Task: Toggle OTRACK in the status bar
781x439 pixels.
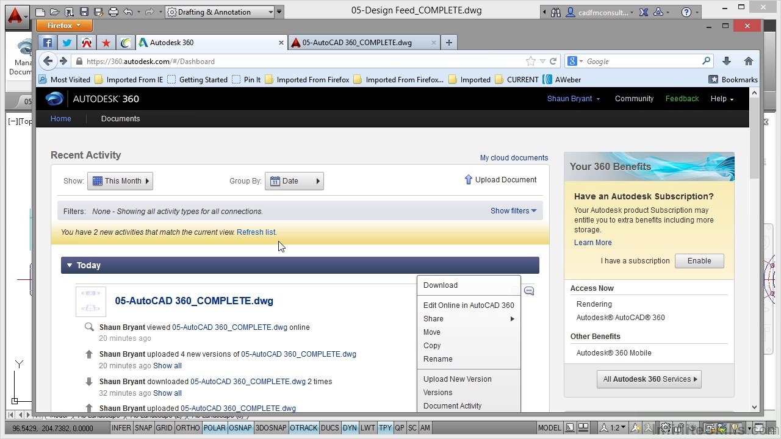Action: tap(304, 428)
